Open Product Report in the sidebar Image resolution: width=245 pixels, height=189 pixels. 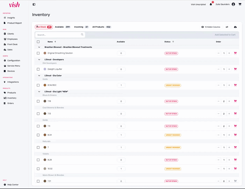tap(14, 23)
